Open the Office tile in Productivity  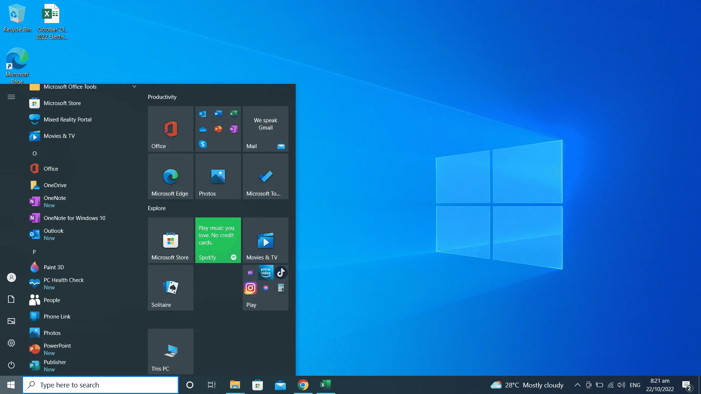pos(171,129)
